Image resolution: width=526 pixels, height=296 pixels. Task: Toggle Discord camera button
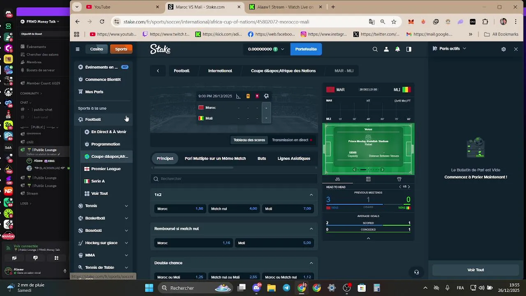[x=14, y=258]
